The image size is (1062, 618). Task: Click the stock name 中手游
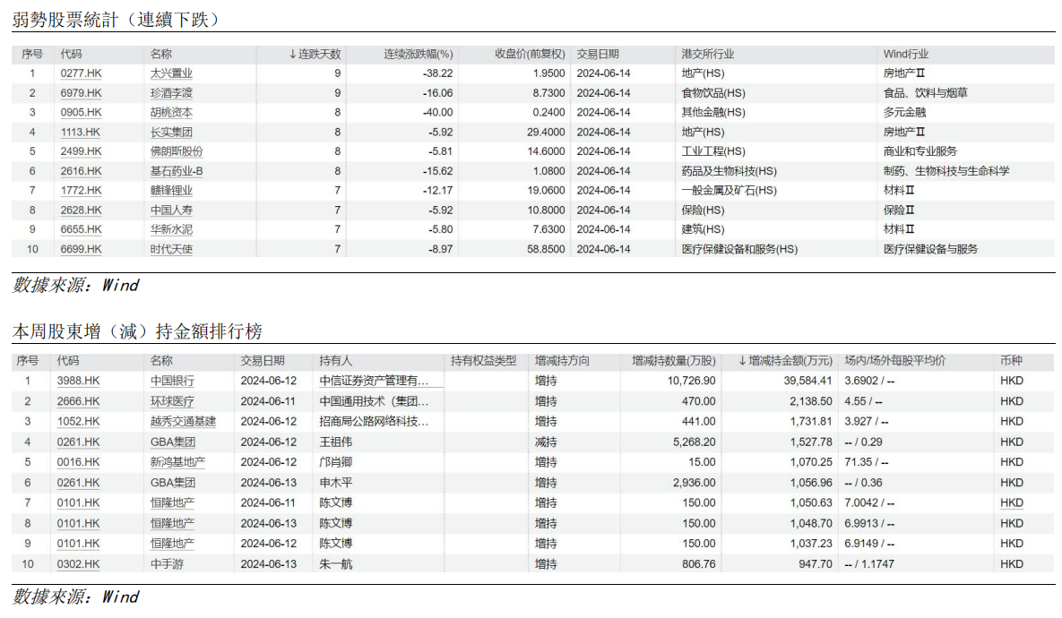[x=167, y=564]
